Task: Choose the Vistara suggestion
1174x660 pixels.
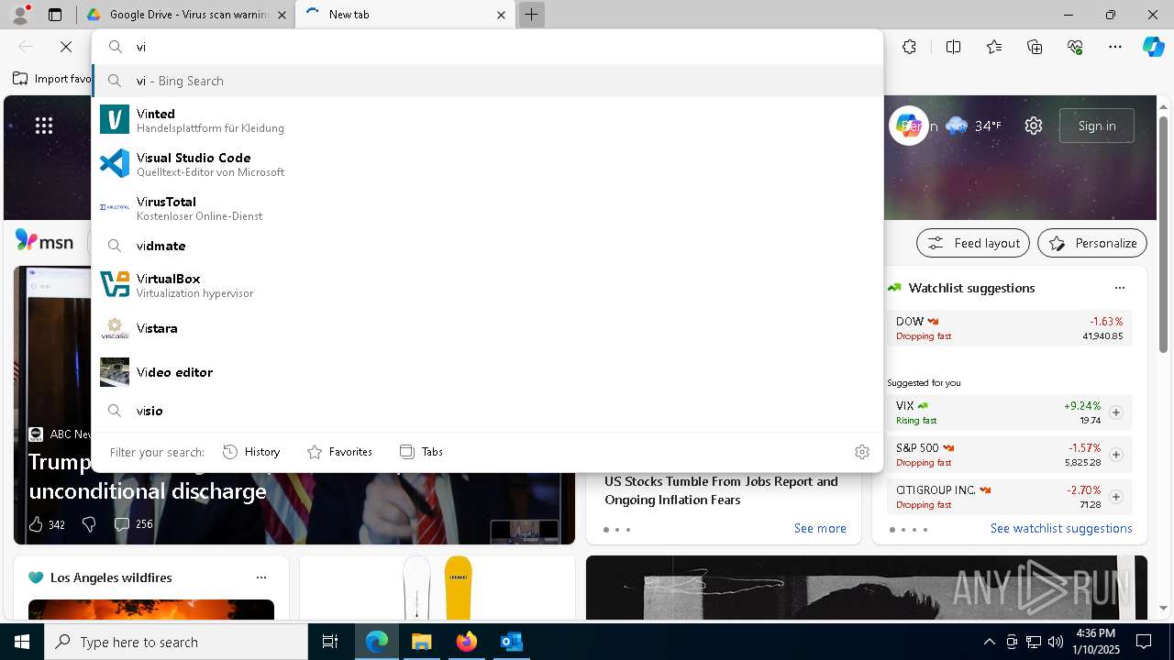Action: point(487,328)
